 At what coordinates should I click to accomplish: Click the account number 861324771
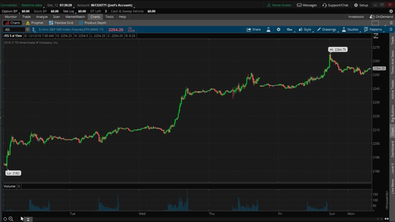[x=99, y=5]
